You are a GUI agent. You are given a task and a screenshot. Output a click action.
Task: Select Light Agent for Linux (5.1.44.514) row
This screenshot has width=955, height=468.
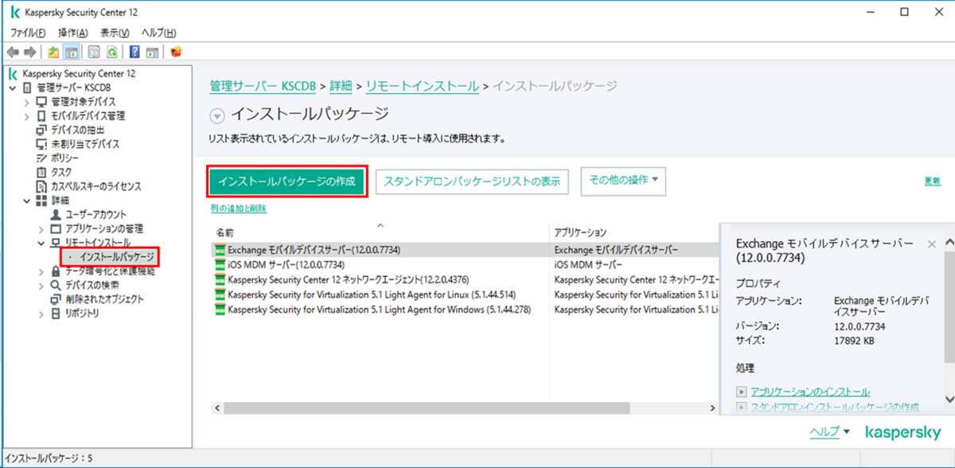coord(464,294)
